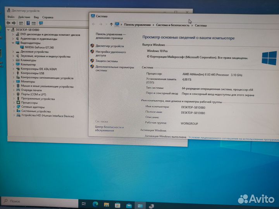Expand Аудиовходы и аудиовыходы node
Viewport: 279px width, 209px height.
[13, 38]
